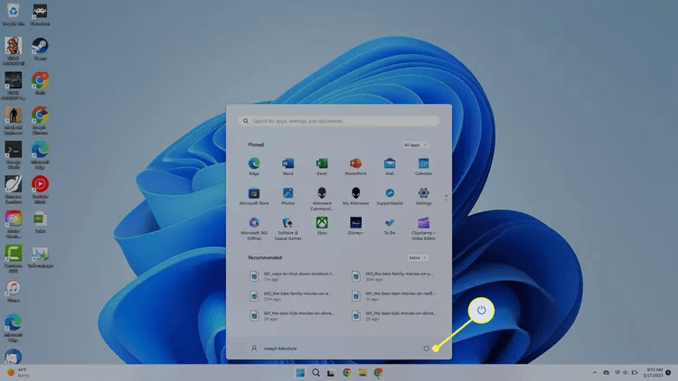Launch Clipchamp Video Editor
Screen dimensions: 678x381
click(423, 228)
